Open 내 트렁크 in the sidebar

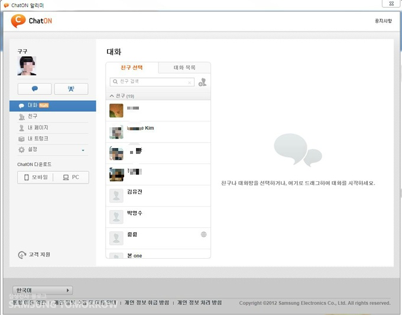point(53,139)
